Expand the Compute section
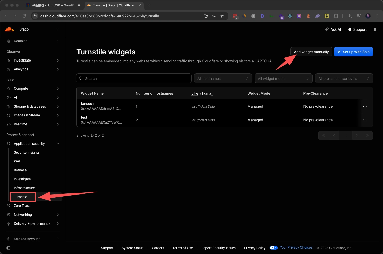The image size is (383, 254). click(33, 89)
